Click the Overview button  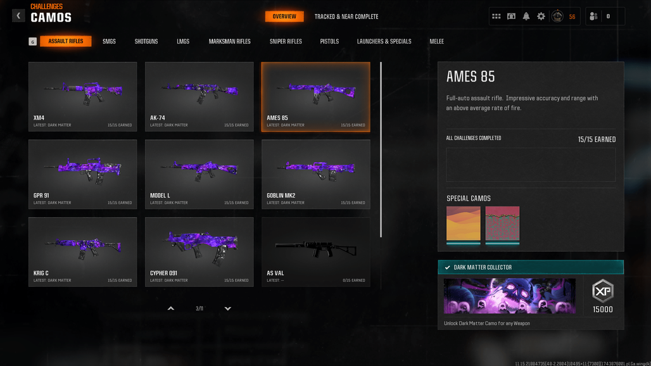pyautogui.click(x=284, y=16)
